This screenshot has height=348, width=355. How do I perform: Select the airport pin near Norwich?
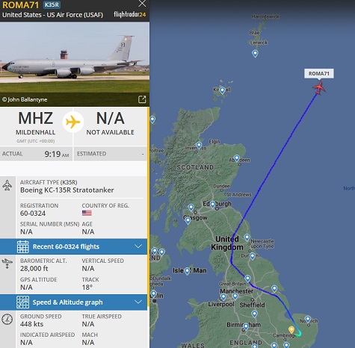(x=308, y=319)
